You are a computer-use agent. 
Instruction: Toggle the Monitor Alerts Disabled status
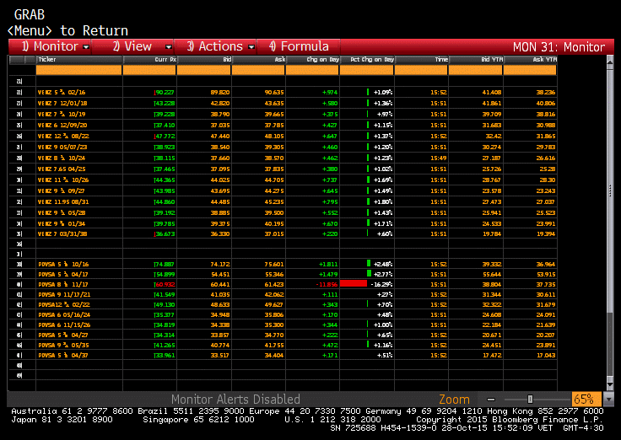(x=235, y=400)
